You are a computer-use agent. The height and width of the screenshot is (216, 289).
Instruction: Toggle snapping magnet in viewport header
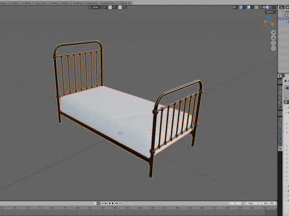point(110,7)
